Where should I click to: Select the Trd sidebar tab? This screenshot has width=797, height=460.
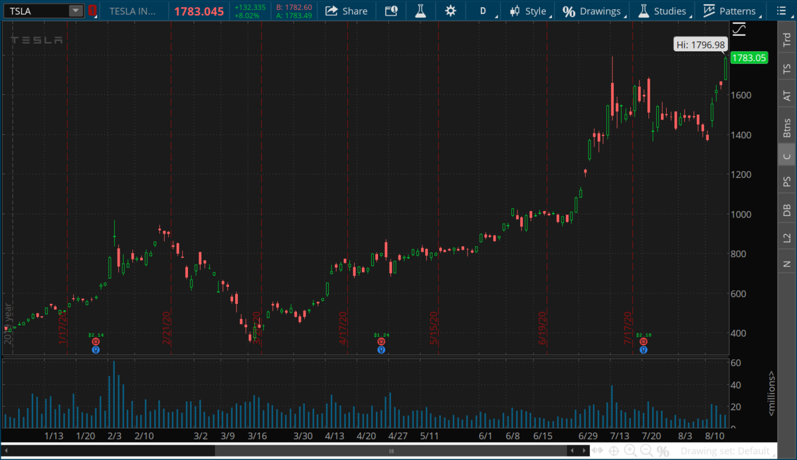786,38
